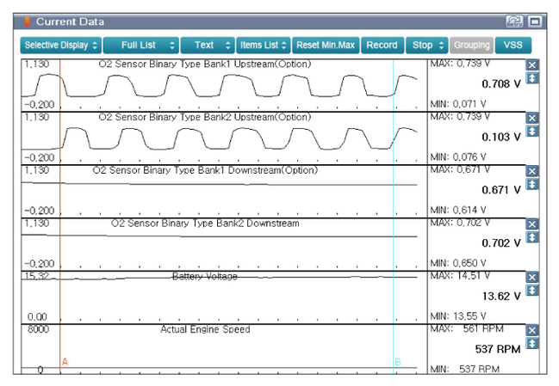This screenshot has height=386, width=559.
Task: Click the current value 13.62 V
Action: (x=501, y=297)
